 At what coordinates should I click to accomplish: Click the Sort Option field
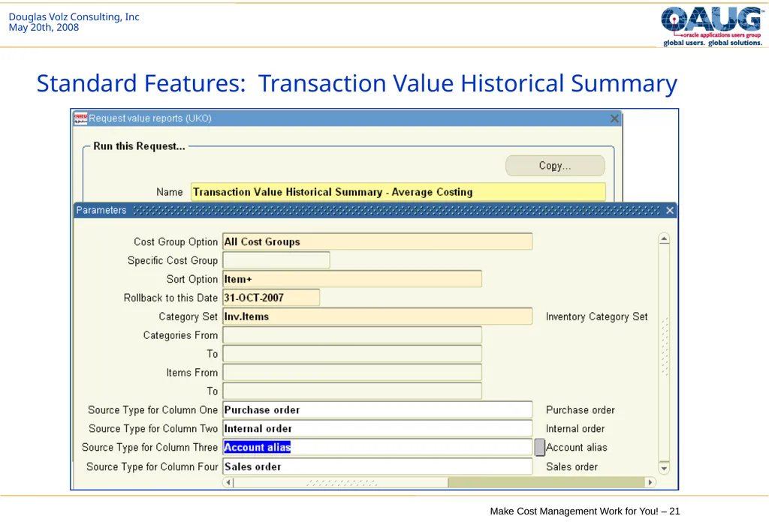coord(352,279)
